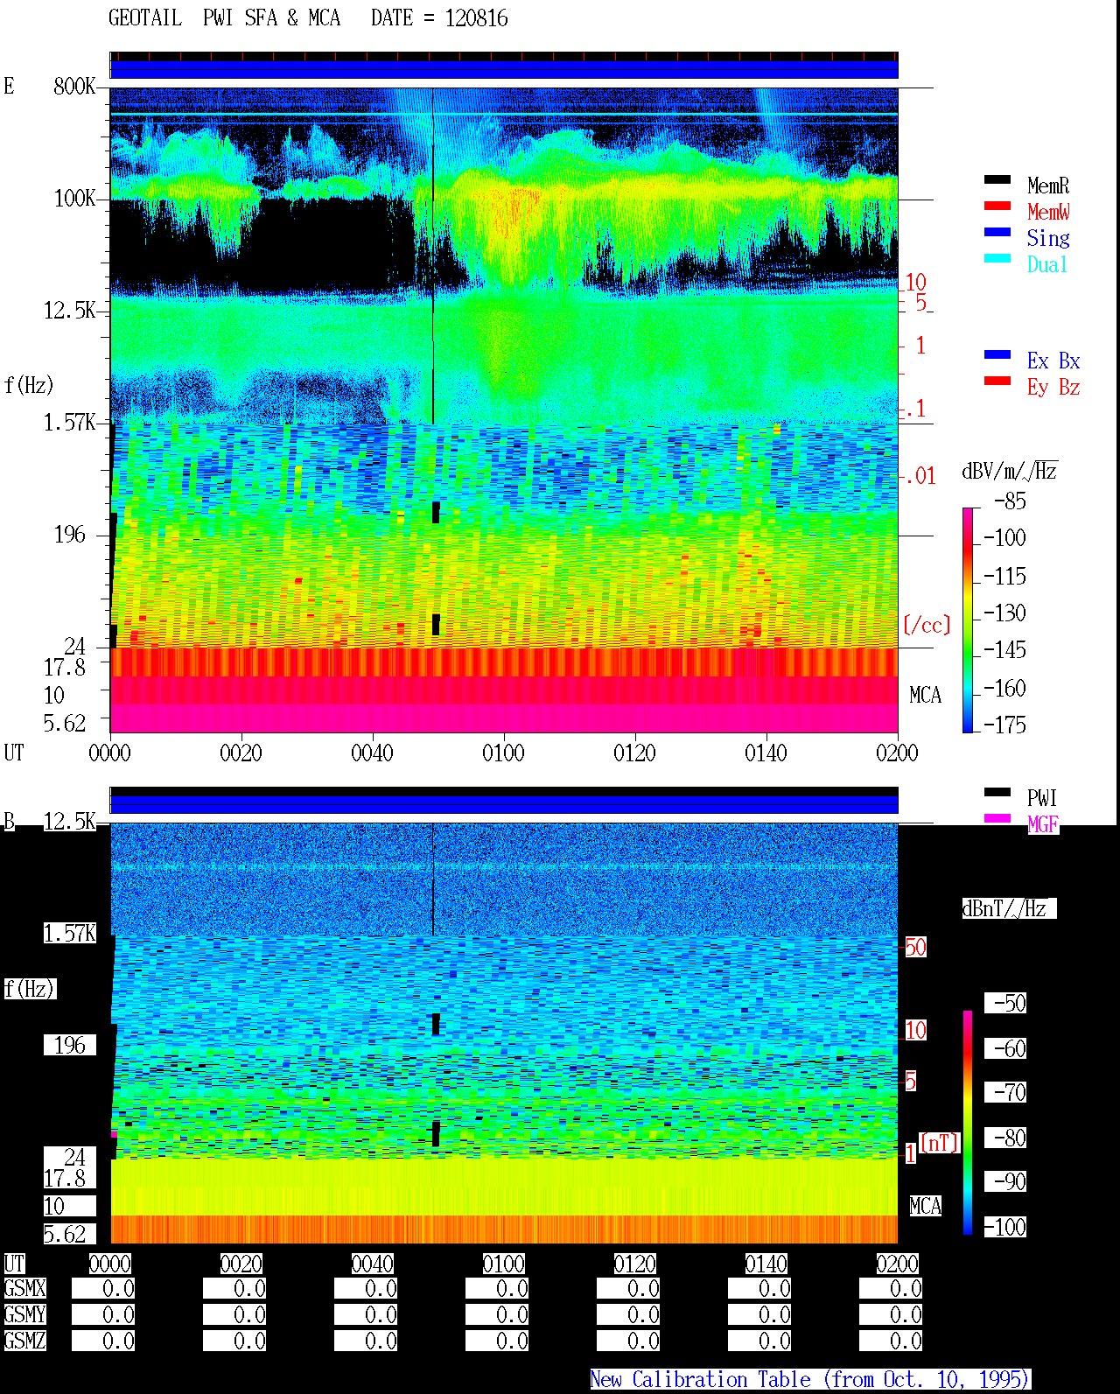Click the magenta MGF legend swatch

click(x=997, y=819)
